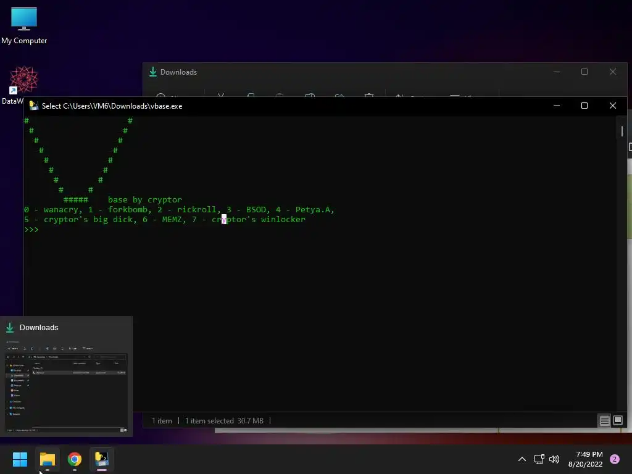Click the Downloads taskbar preview thumbnail
Screen dimensions: 632x474
(66, 386)
